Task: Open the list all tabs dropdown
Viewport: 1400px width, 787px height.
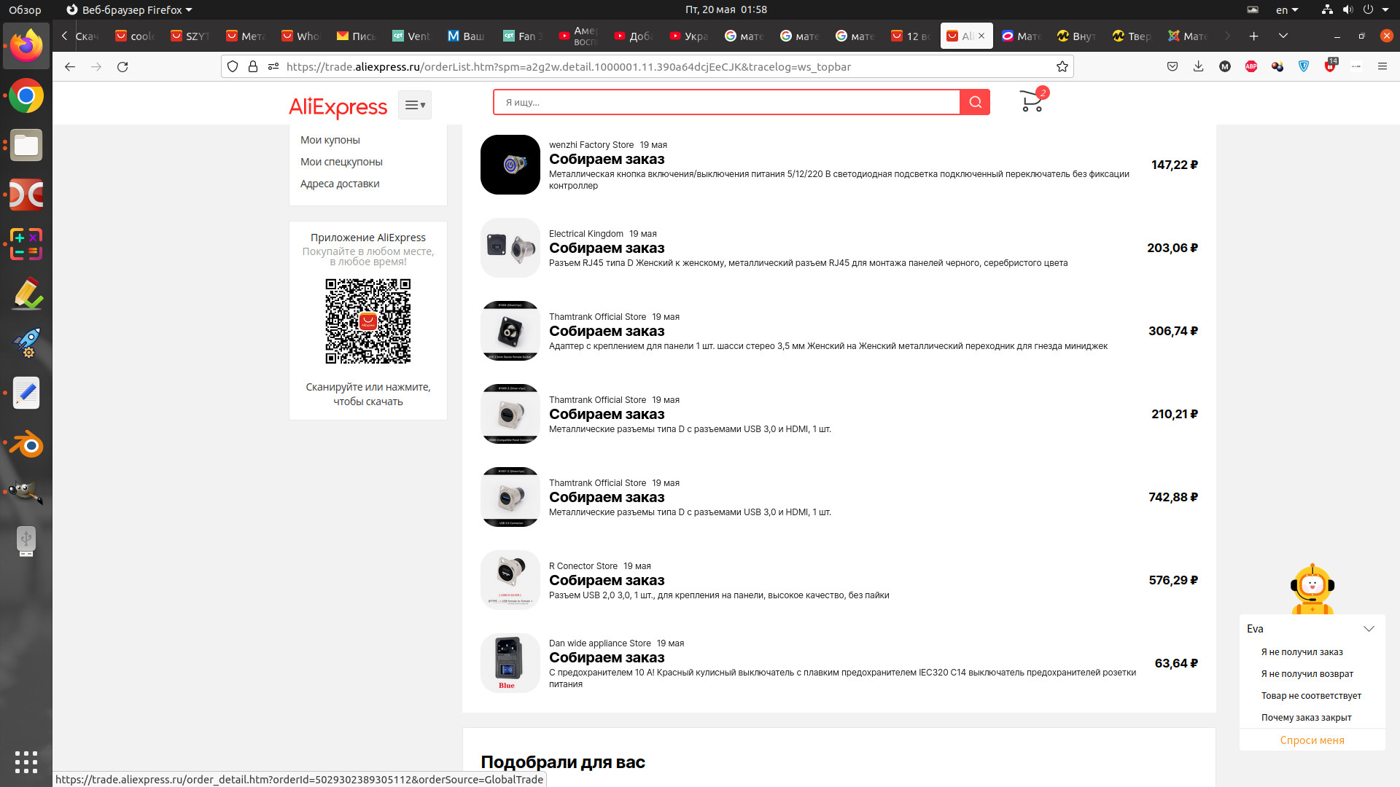Action: [1283, 36]
